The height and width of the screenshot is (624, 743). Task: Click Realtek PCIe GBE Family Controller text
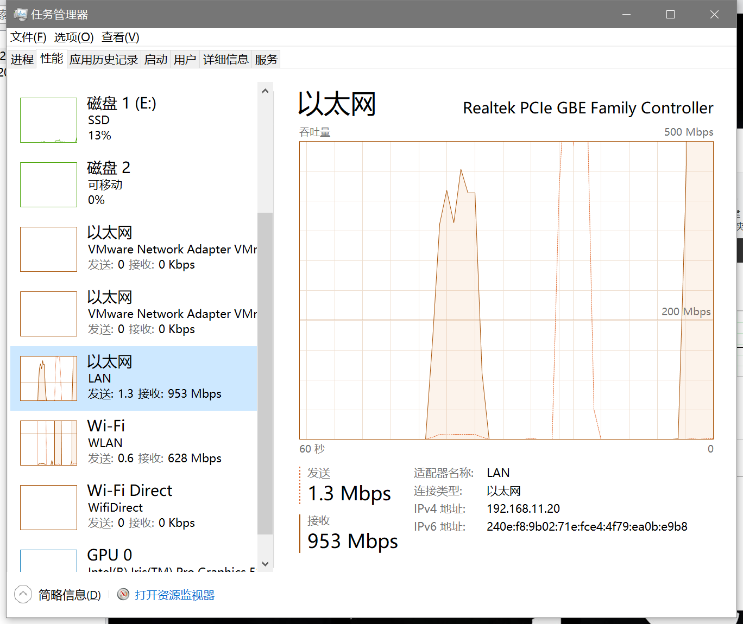588,108
